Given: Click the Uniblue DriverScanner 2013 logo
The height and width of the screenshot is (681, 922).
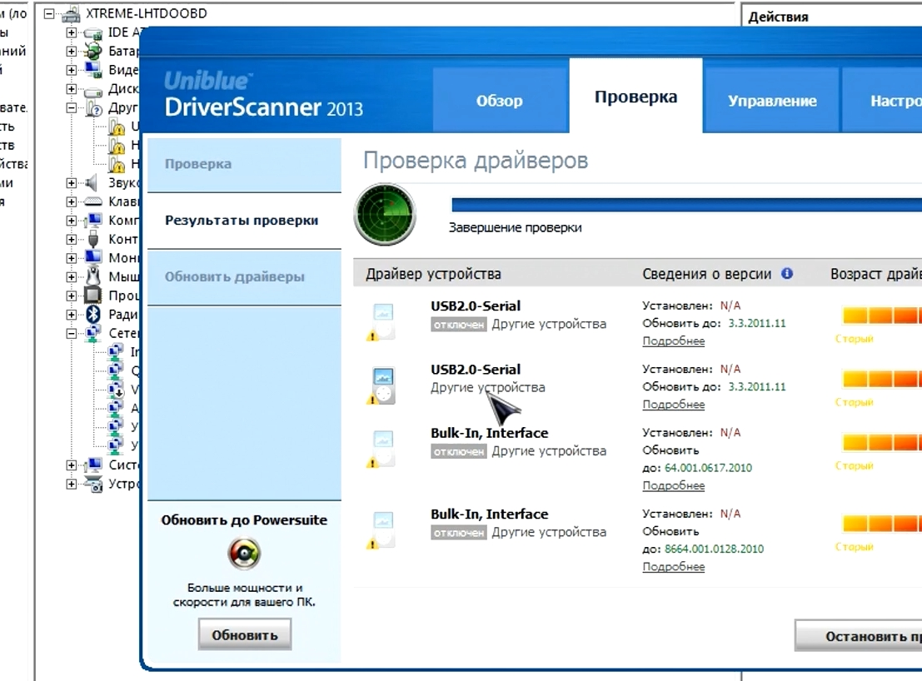Looking at the screenshot, I should click(x=263, y=95).
